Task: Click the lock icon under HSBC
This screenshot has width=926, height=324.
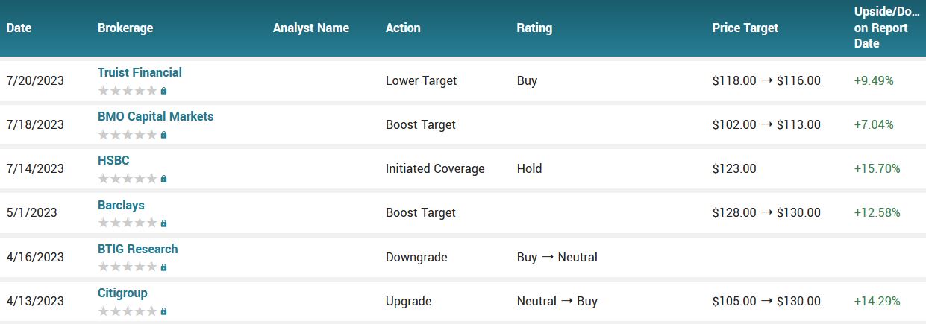Action: point(163,179)
